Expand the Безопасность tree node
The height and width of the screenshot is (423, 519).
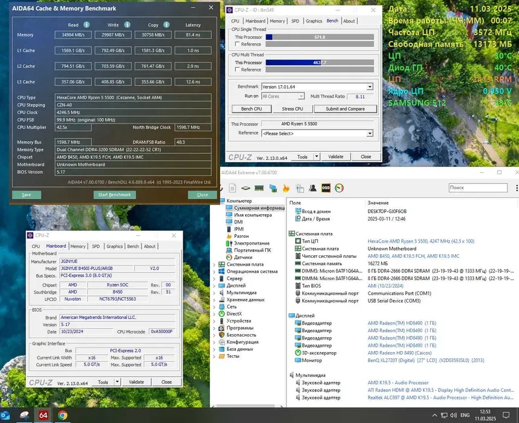click(214, 335)
